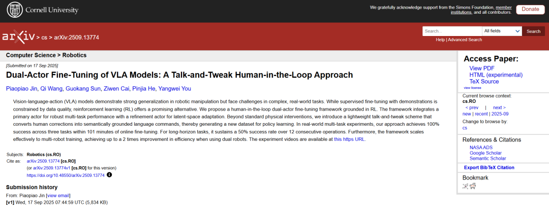Click the Search button

(x=533, y=31)
